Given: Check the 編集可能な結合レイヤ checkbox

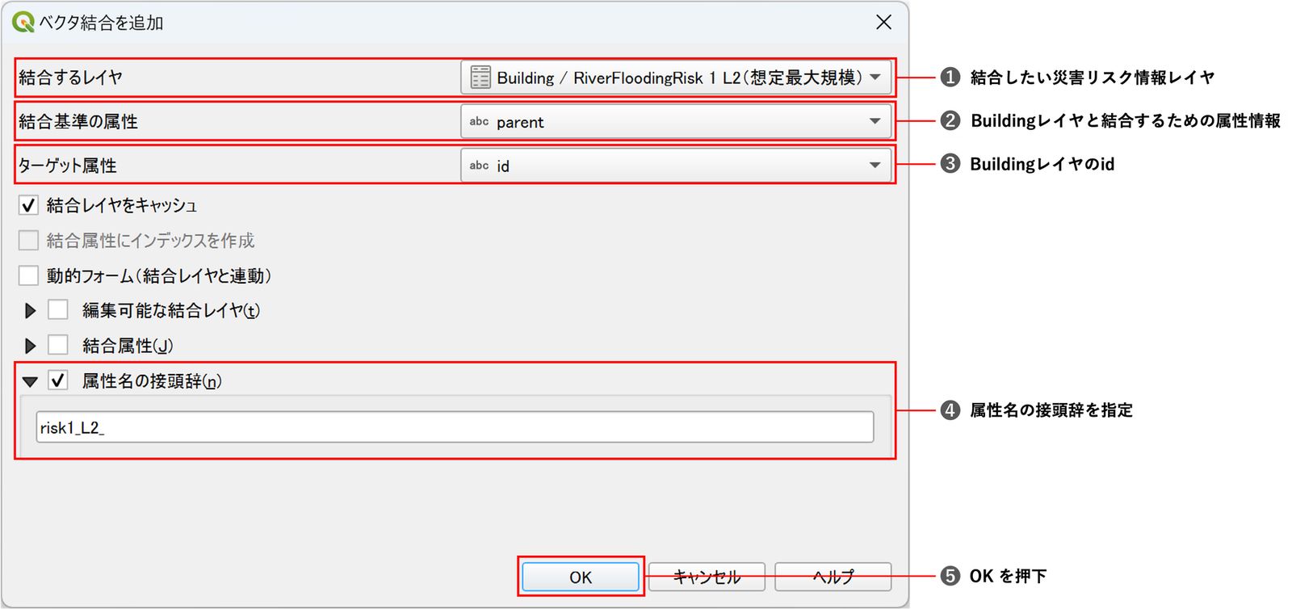Looking at the screenshot, I should [58, 310].
